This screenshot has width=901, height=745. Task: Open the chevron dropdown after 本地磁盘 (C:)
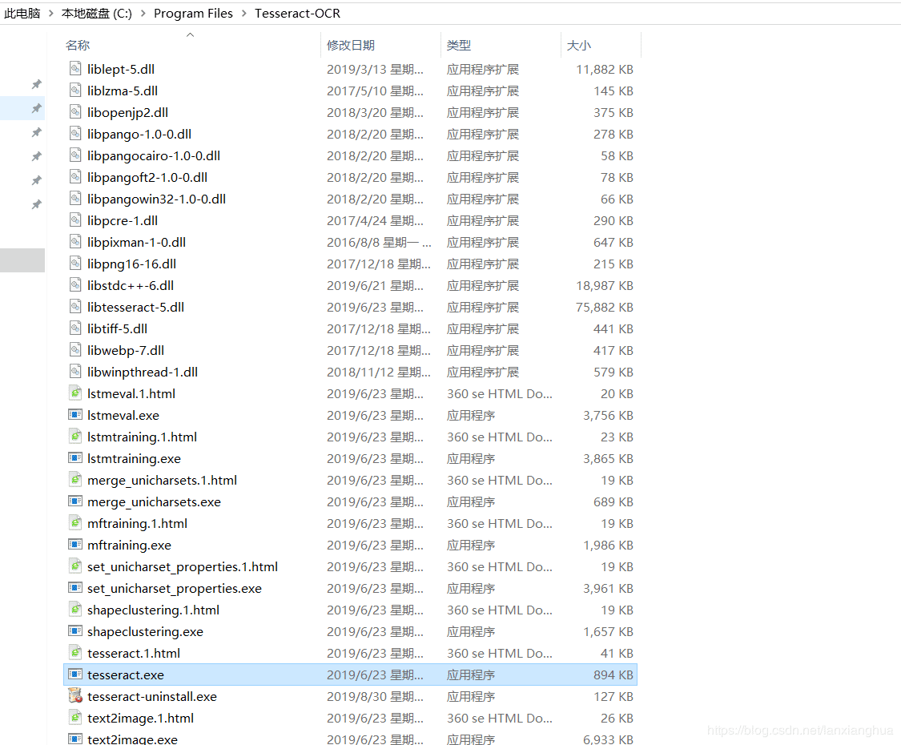tap(143, 14)
